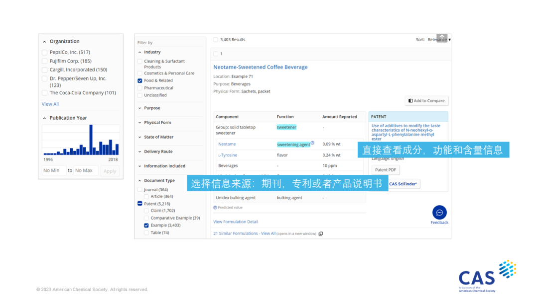This screenshot has width=538, height=302.
Task: Open 21 Similar Formulations View All link
Action: [x=244, y=233]
